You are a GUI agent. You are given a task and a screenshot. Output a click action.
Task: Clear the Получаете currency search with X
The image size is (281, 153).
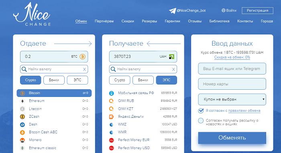[173, 69]
